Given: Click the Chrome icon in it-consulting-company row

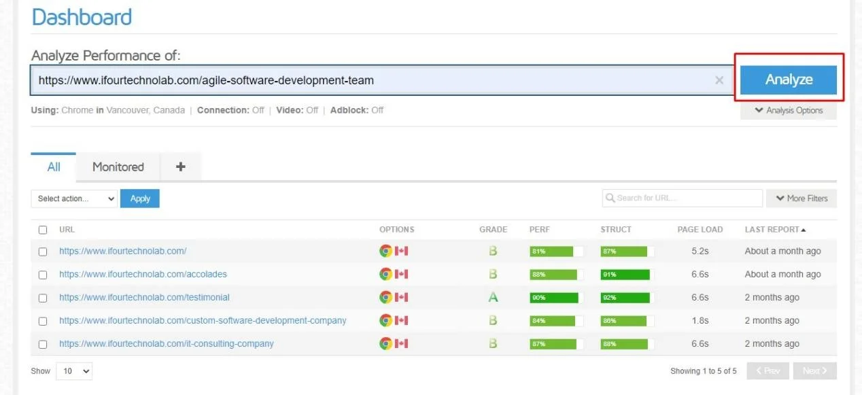Looking at the screenshot, I should tap(385, 343).
